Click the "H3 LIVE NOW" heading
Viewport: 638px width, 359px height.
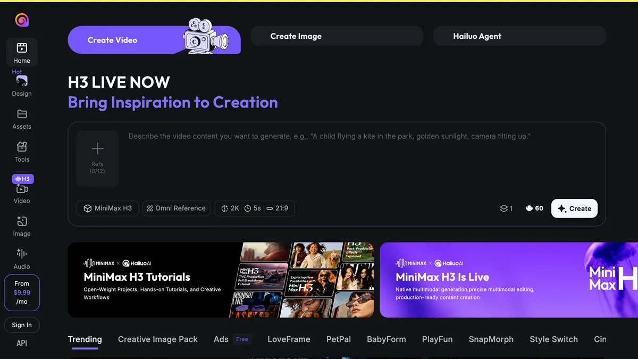pos(119,82)
